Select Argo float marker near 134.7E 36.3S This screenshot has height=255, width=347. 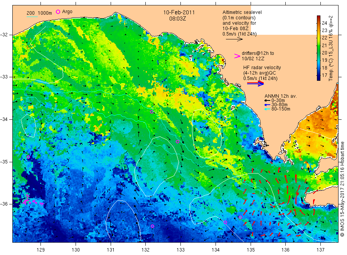[x=240, y=217]
